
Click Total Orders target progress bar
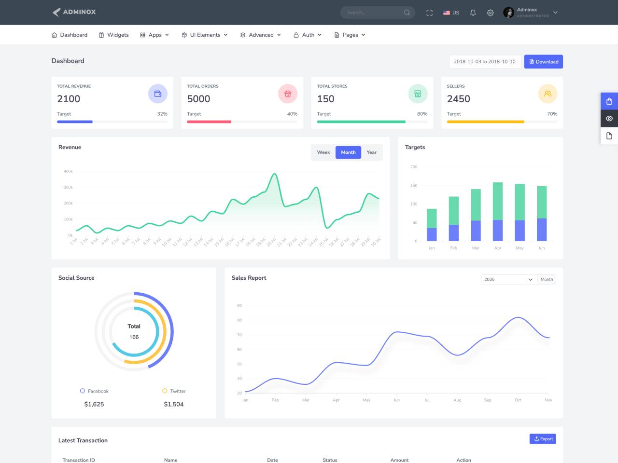242,122
